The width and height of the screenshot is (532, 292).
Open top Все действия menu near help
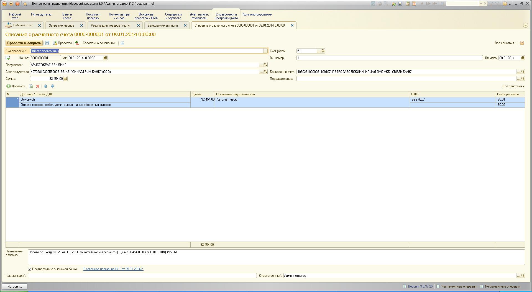coord(505,43)
